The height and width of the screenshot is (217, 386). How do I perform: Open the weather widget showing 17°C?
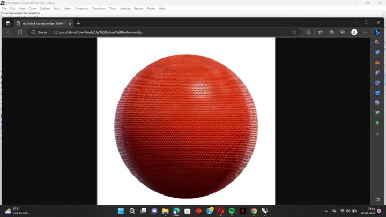pos(17,211)
